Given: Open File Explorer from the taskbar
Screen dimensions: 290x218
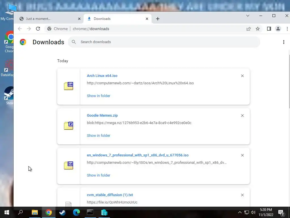Looking at the screenshot, I should click(35, 212).
